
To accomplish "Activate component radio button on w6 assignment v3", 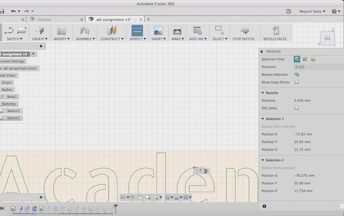I will (x=33, y=54).
